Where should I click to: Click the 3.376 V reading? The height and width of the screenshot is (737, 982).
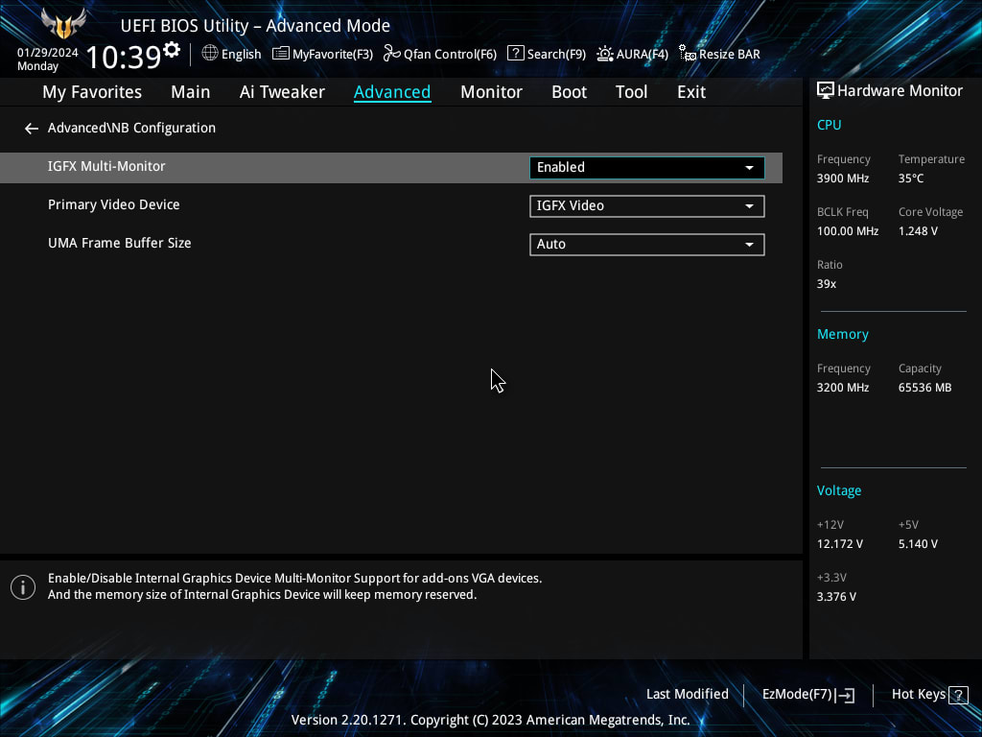tap(836, 597)
